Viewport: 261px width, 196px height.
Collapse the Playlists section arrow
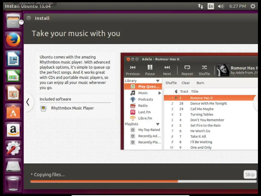pyautogui.click(x=158, y=124)
